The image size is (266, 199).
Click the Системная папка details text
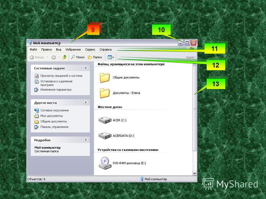coord(46,151)
